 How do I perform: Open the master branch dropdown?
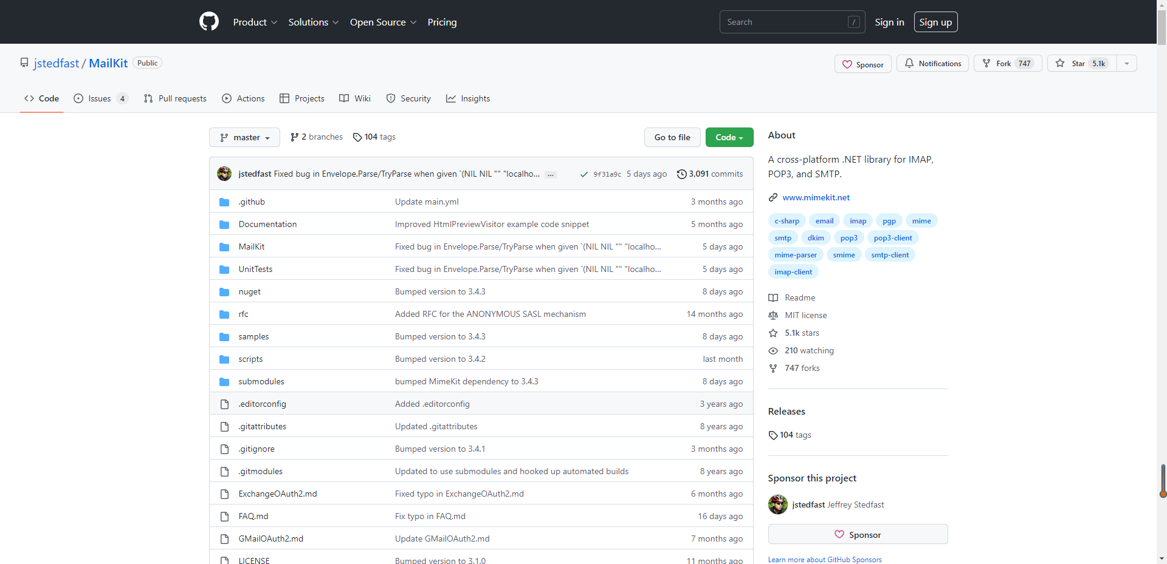tap(244, 137)
